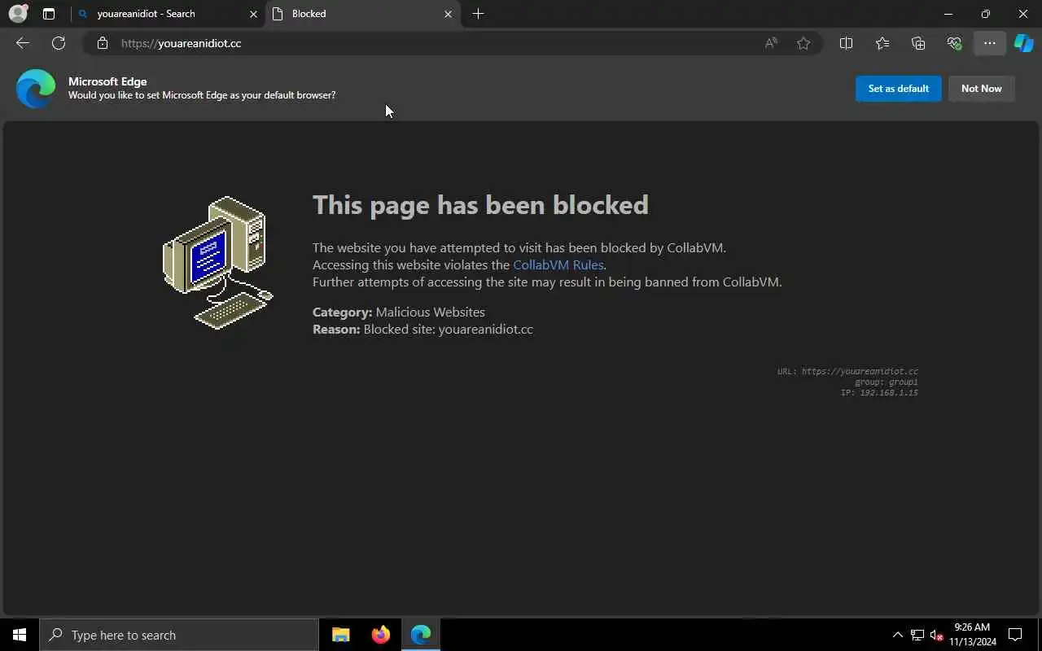Click the 'IP: 192.168.1.15' text
This screenshot has width=1042, height=651.
[x=879, y=392]
